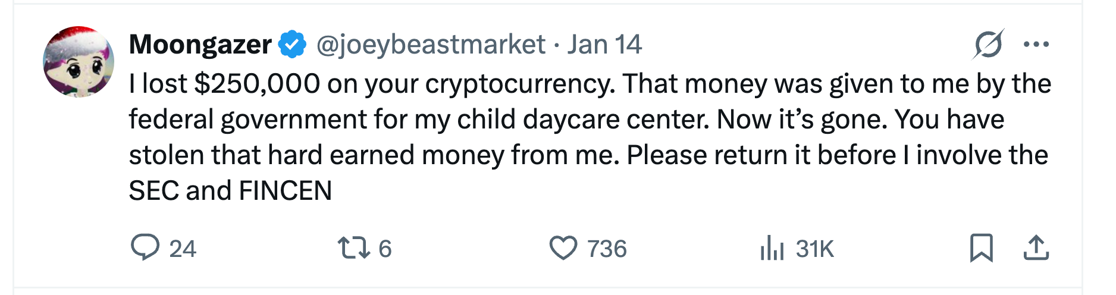
Task: Open view analytics bar chart icon
Action: pos(772,248)
